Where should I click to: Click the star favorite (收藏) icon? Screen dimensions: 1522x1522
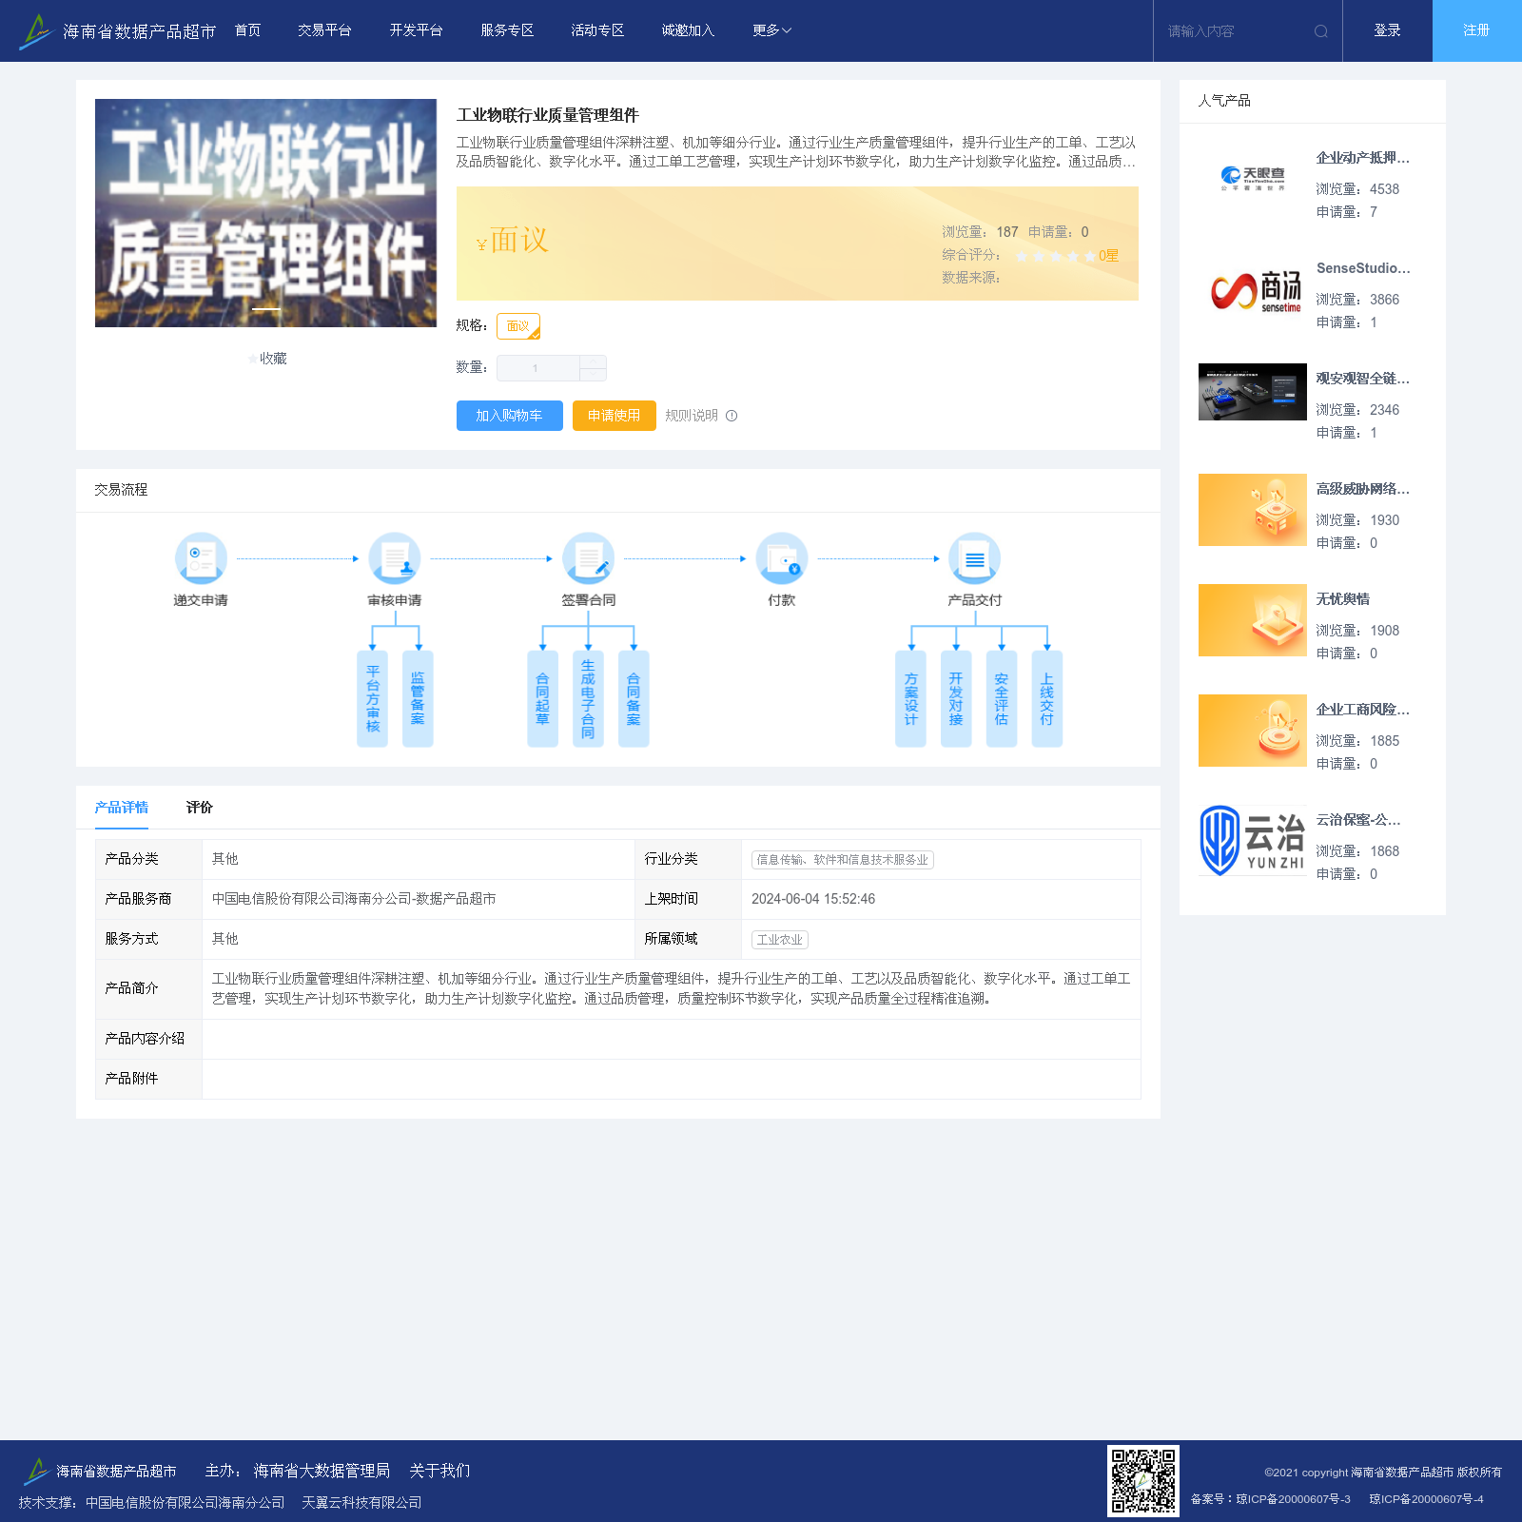pos(252,359)
